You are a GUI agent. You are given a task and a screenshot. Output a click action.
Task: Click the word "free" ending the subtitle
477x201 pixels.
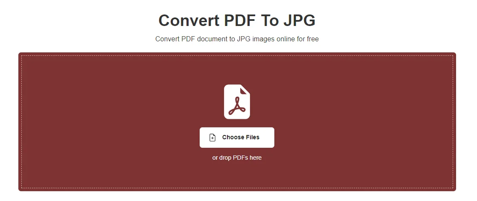coord(313,39)
